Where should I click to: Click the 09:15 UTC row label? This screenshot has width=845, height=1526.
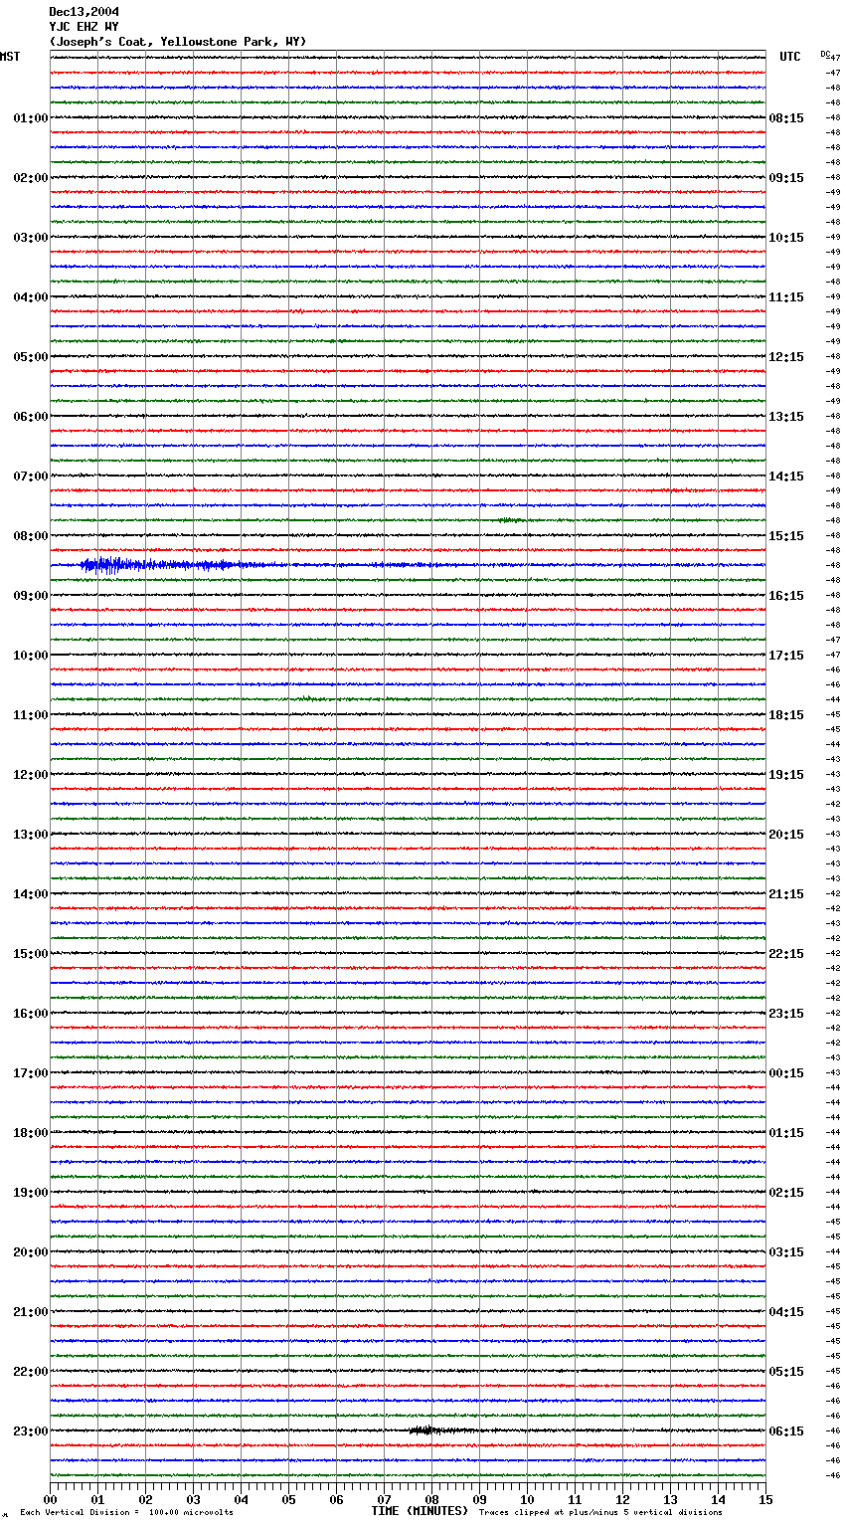tap(786, 178)
